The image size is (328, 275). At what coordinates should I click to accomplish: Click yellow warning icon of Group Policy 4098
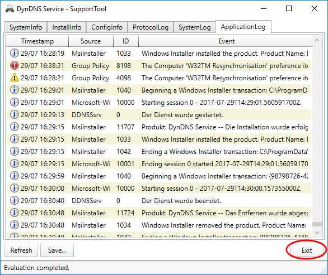pyautogui.click(x=15, y=78)
